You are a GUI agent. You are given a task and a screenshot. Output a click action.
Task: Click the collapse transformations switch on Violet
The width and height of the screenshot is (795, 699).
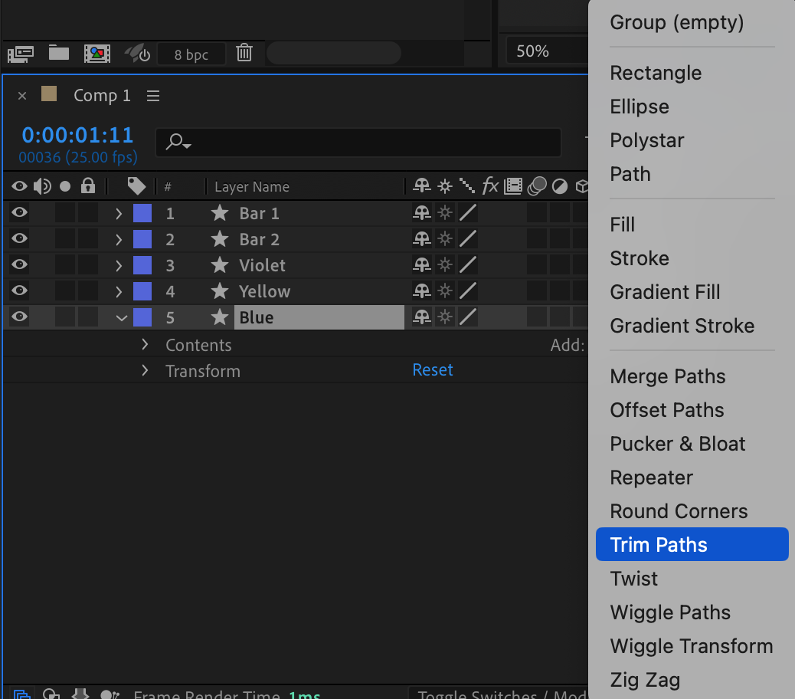tap(444, 265)
